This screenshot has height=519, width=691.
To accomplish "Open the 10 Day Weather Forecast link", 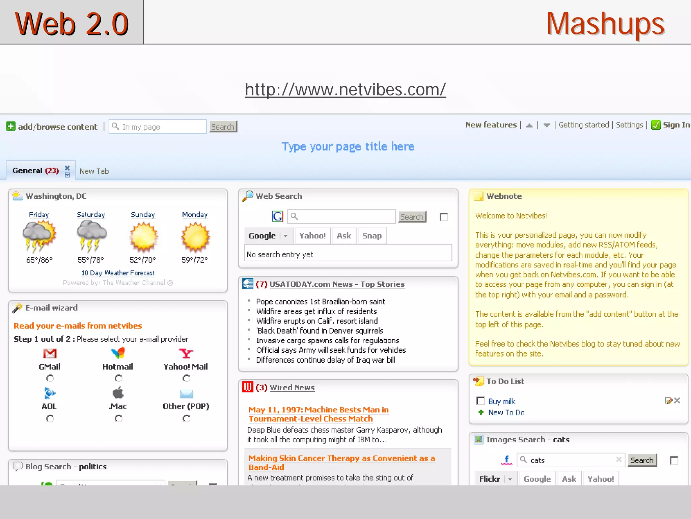I will click(118, 273).
